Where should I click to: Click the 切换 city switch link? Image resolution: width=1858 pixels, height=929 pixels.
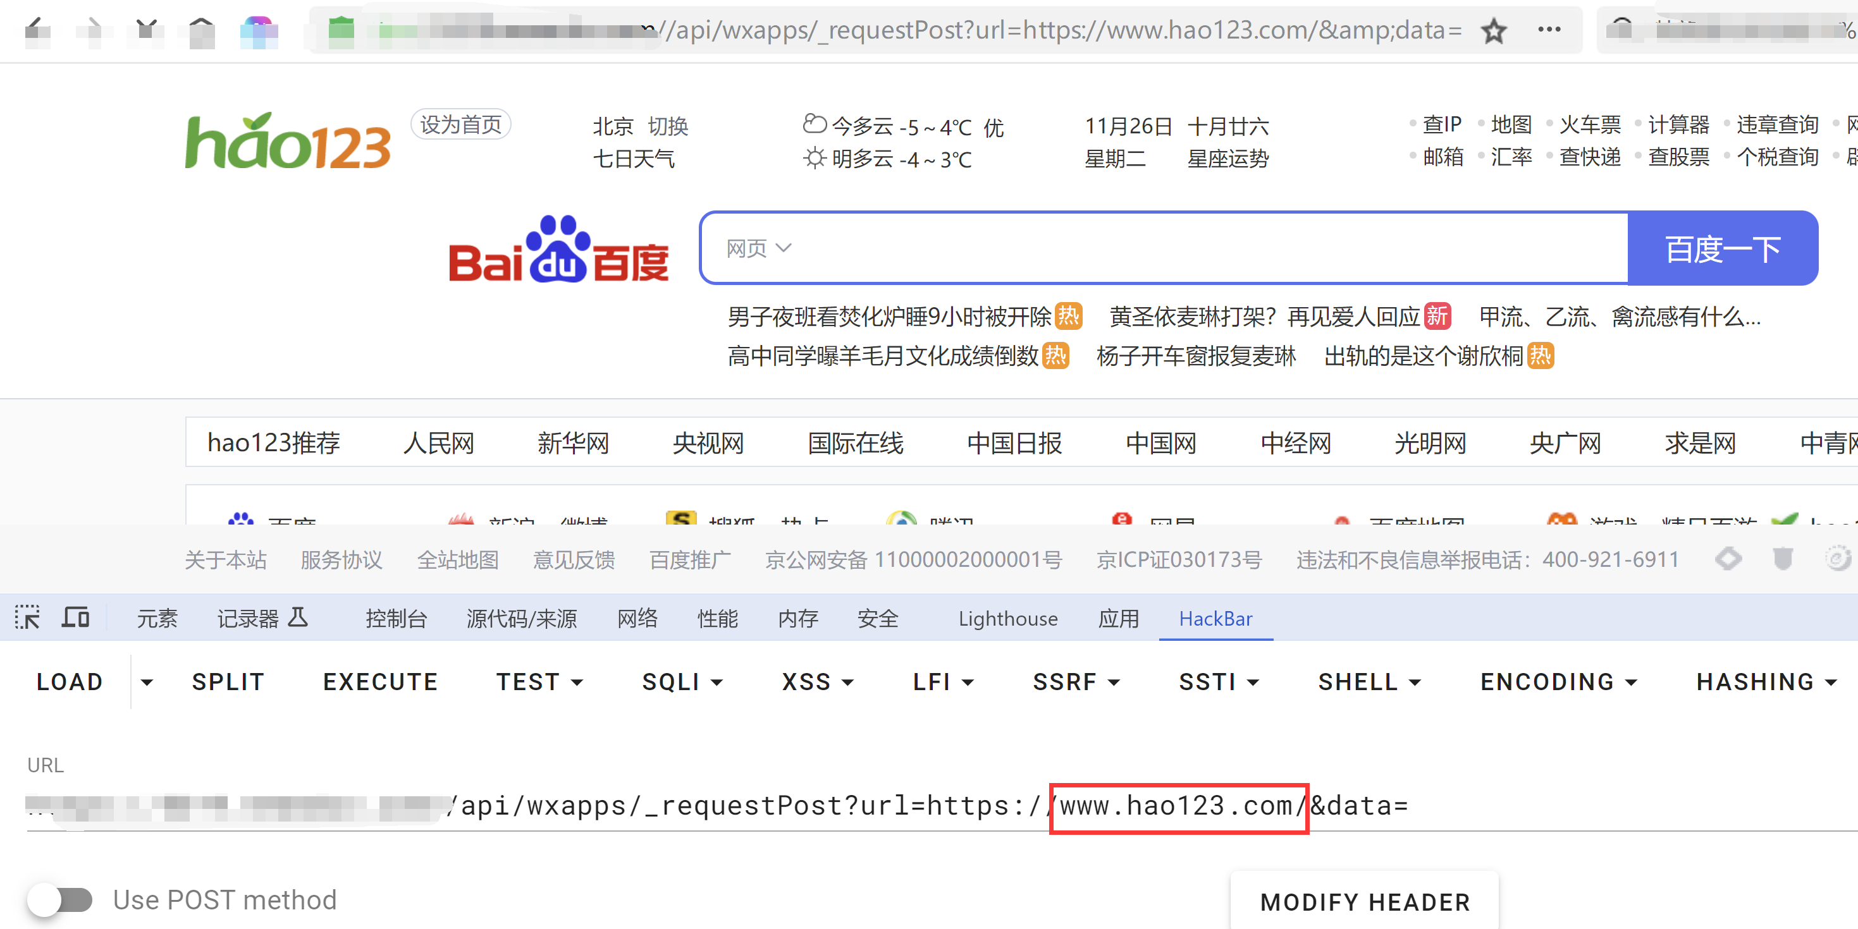click(668, 126)
